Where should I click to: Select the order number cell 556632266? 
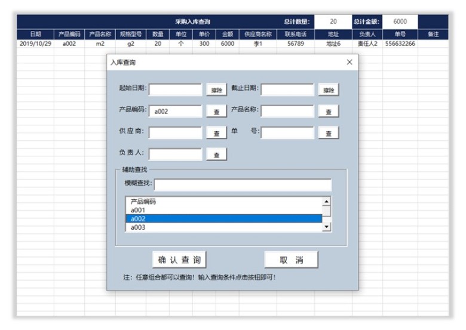(400, 44)
